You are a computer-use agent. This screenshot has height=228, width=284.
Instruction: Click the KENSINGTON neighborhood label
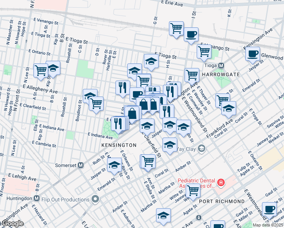[119, 145]
